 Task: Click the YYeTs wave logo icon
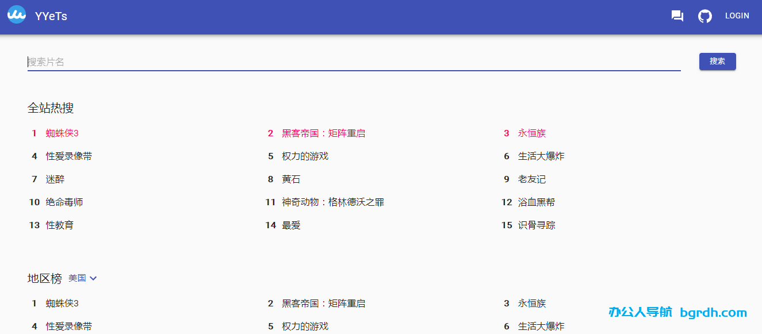pos(17,15)
